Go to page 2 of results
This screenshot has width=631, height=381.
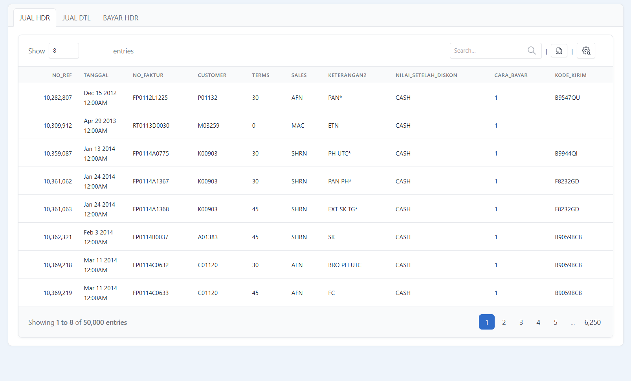(x=504, y=322)
